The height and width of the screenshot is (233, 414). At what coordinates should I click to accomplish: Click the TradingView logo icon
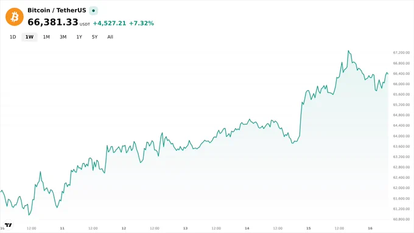(9, 225)
